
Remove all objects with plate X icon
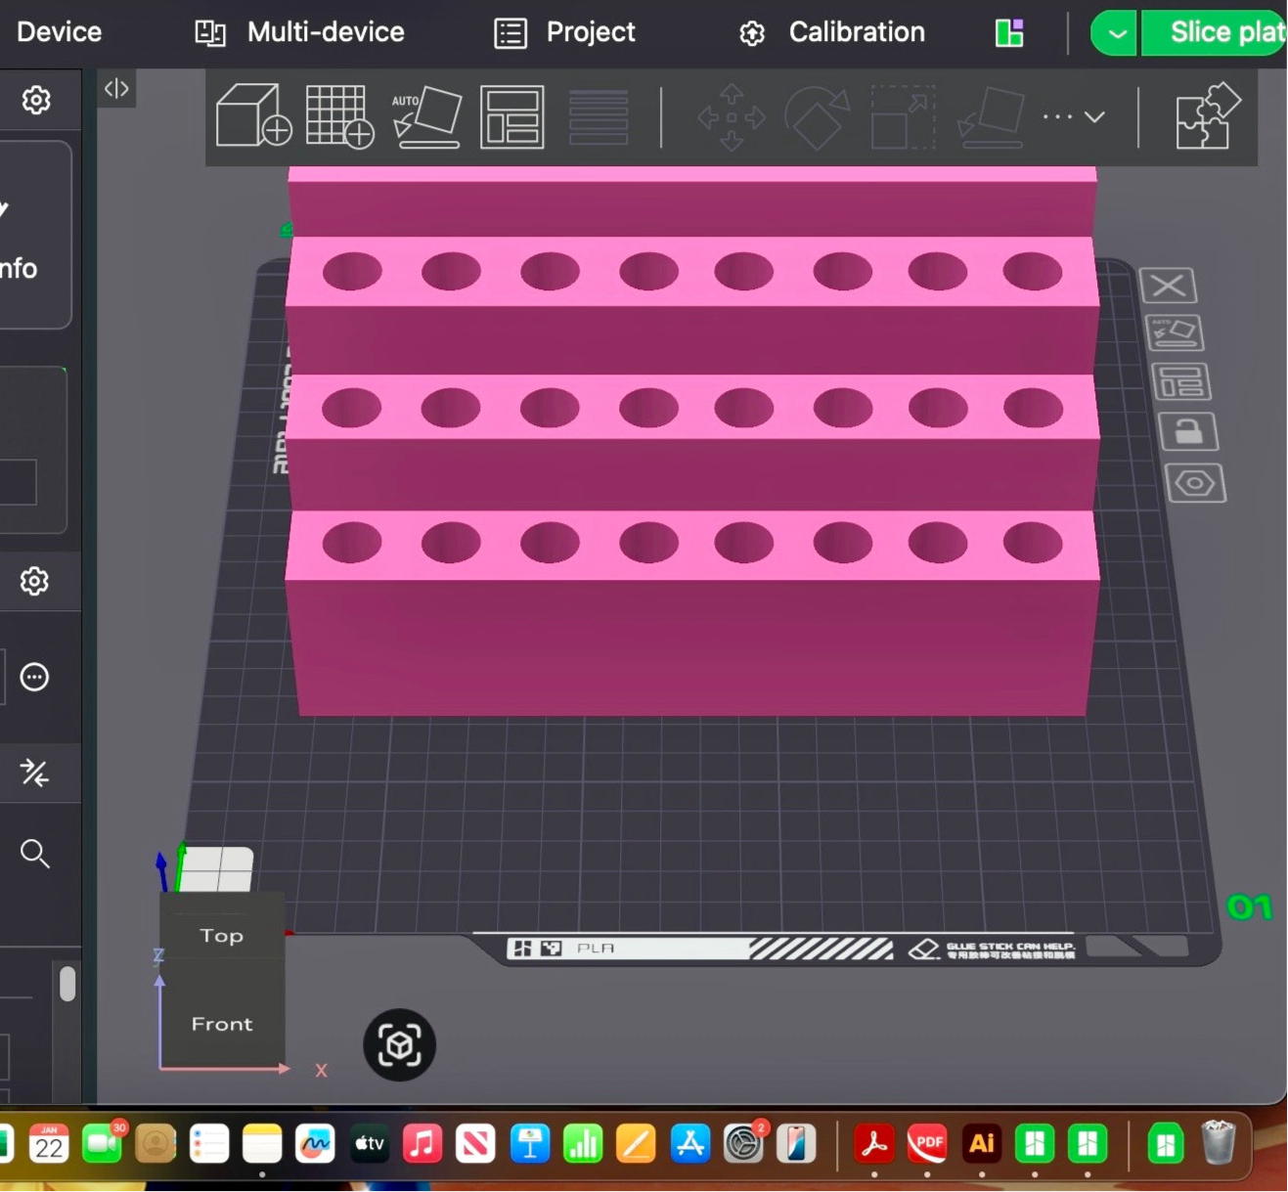tap(1168, 286)
